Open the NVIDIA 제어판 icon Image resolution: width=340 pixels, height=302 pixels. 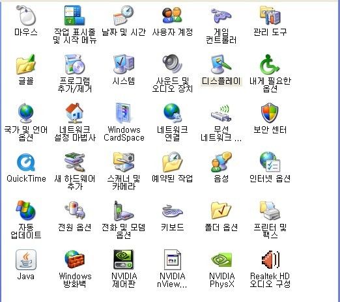click(x=124, y=260)
